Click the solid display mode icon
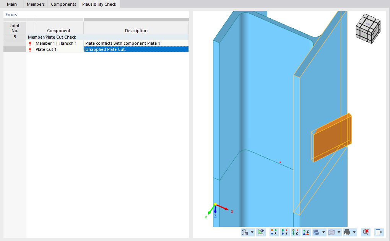 tap(316, 232)
